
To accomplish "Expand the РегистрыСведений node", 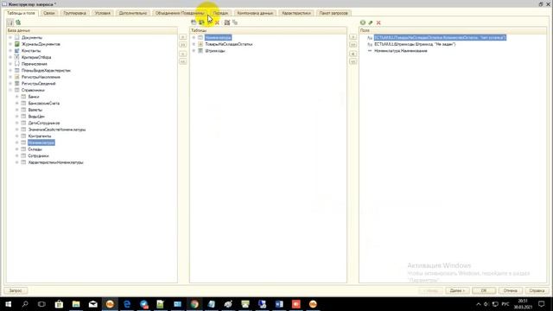I will pyautogui.click(x=10, y=84).
